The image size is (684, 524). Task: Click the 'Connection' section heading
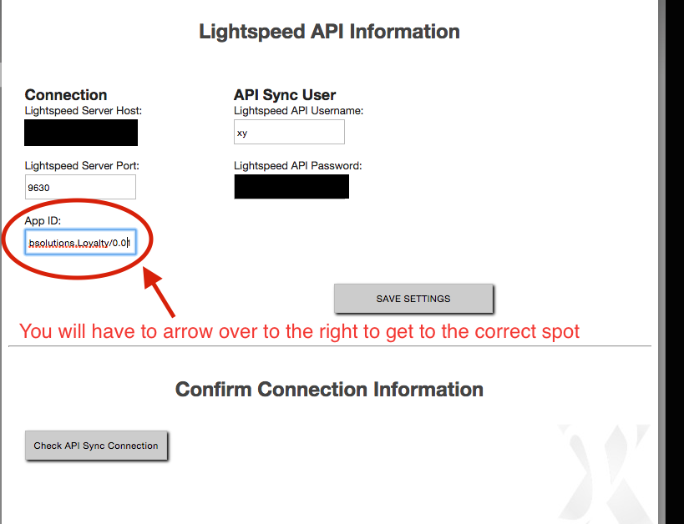coord(66,94)
